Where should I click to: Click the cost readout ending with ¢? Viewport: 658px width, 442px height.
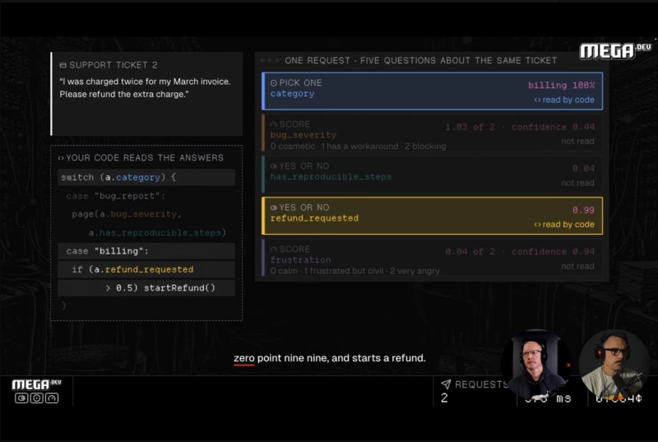pos(619,398)
